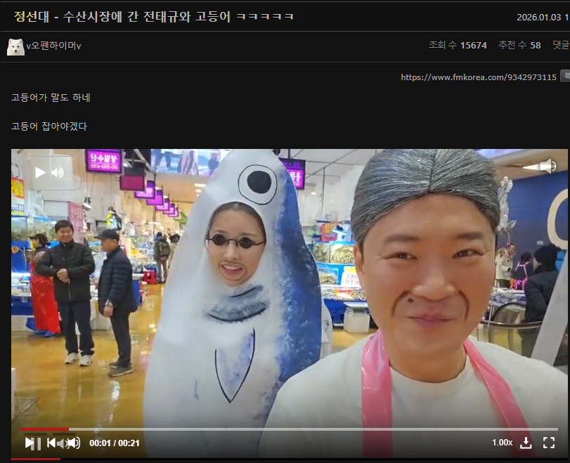The image size is (570, 463).
Task: Open the fmkorea.com/9342973115 post link
Action: pos(478,77)
